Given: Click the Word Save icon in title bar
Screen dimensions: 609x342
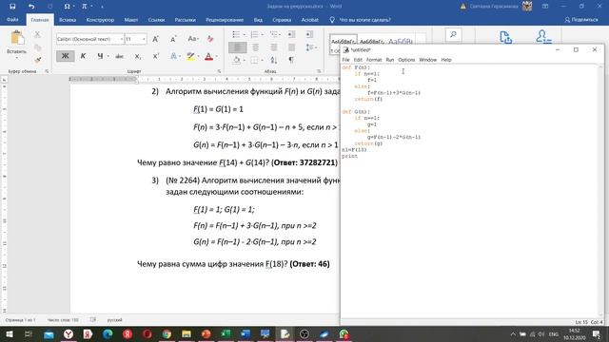Looking at the screenshot, I should point(12,7).
